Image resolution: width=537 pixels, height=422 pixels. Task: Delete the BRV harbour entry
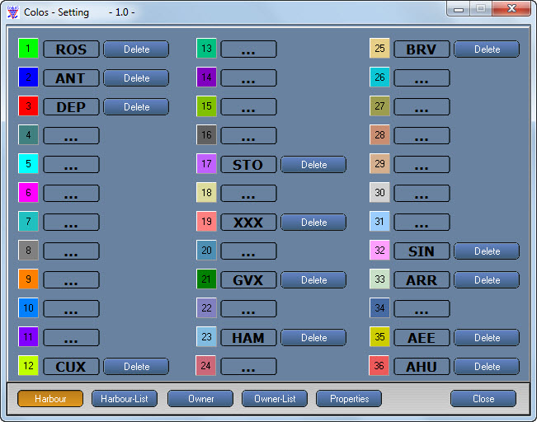click(487, 49)
